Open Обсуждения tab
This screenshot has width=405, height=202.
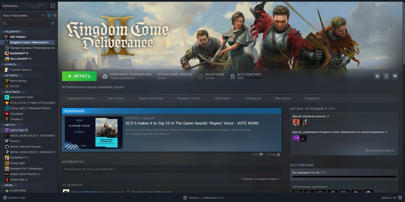coord(223,98)
